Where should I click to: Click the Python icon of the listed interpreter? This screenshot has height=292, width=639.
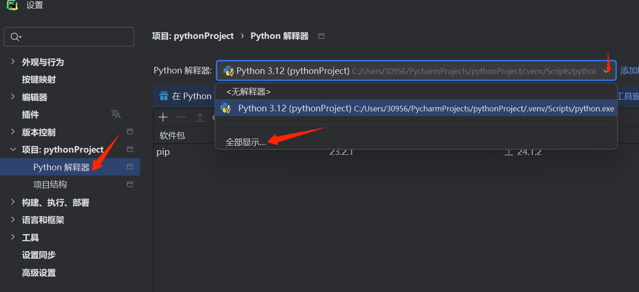(x=226, y=109)
